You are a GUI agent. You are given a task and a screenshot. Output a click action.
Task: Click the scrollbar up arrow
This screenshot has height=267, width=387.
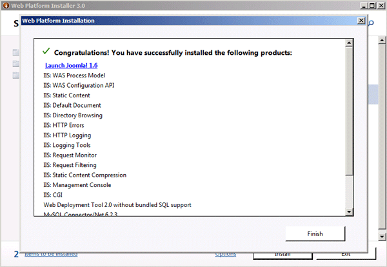pos(349,43)
